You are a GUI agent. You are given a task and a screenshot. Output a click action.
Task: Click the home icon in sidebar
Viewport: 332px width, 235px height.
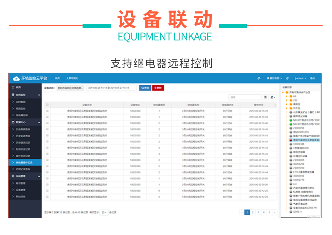click(x=13, y=87)
